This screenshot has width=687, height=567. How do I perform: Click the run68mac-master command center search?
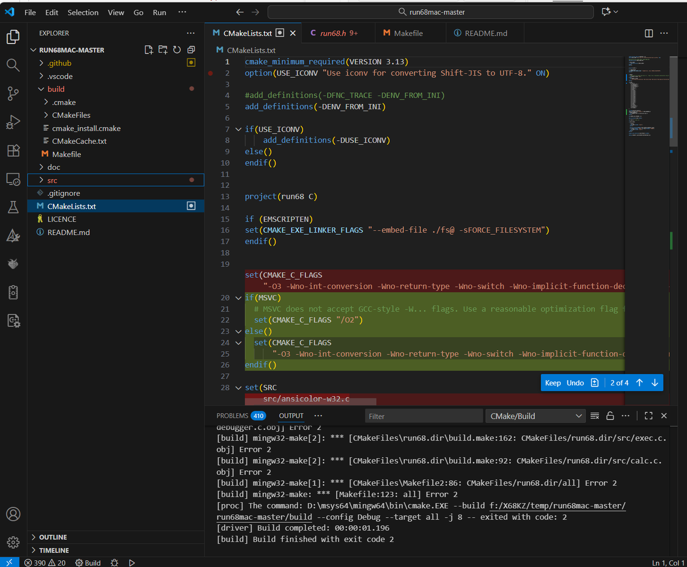tap(431, 12)
